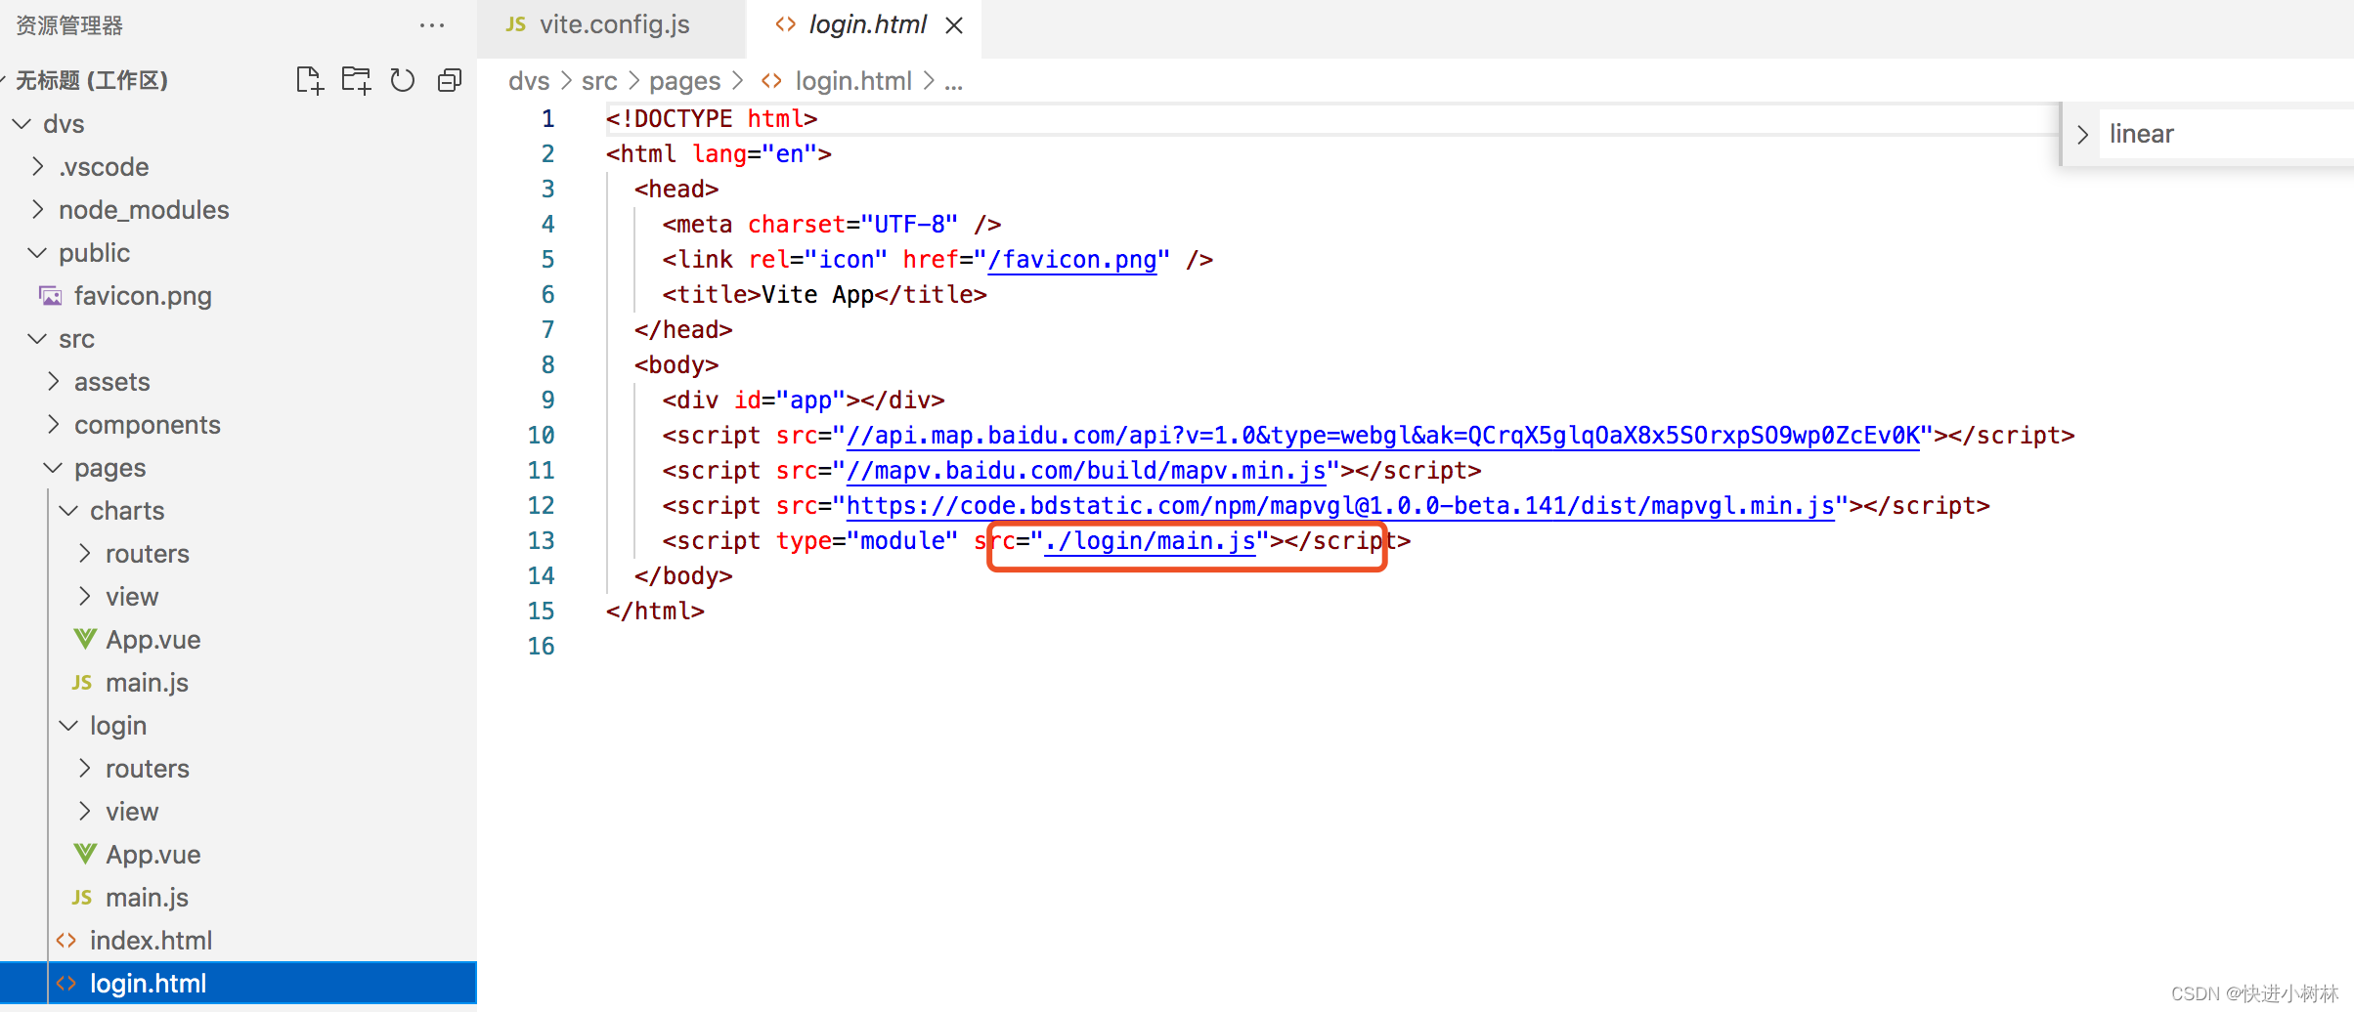Open favicon.png in the file tree
Screen dimensions: 2354x1012
pos(142,295)
